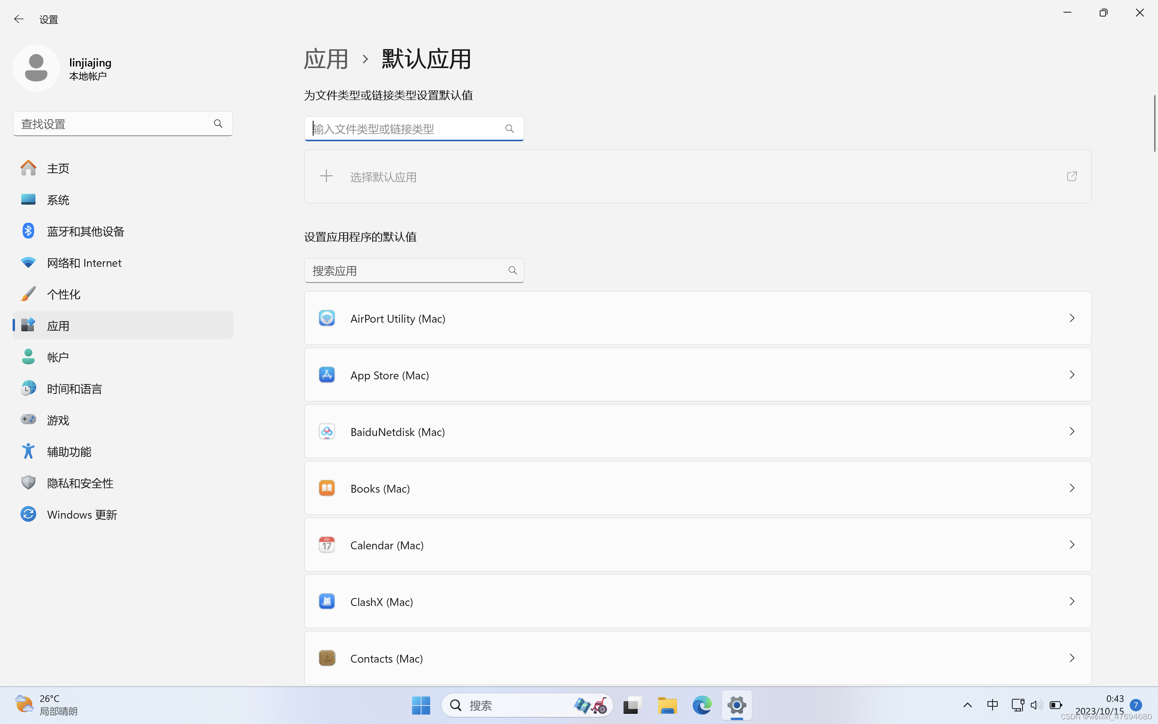
Task: Open File Explorer from taskbar
Action: click(x=667, y=706)
